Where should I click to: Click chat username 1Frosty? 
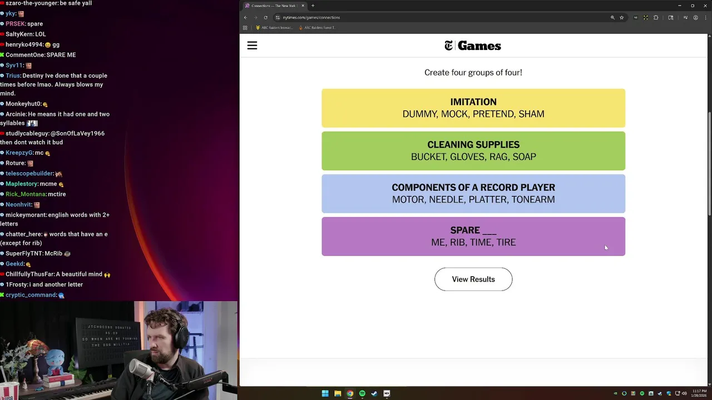click(x=16, y=284)
